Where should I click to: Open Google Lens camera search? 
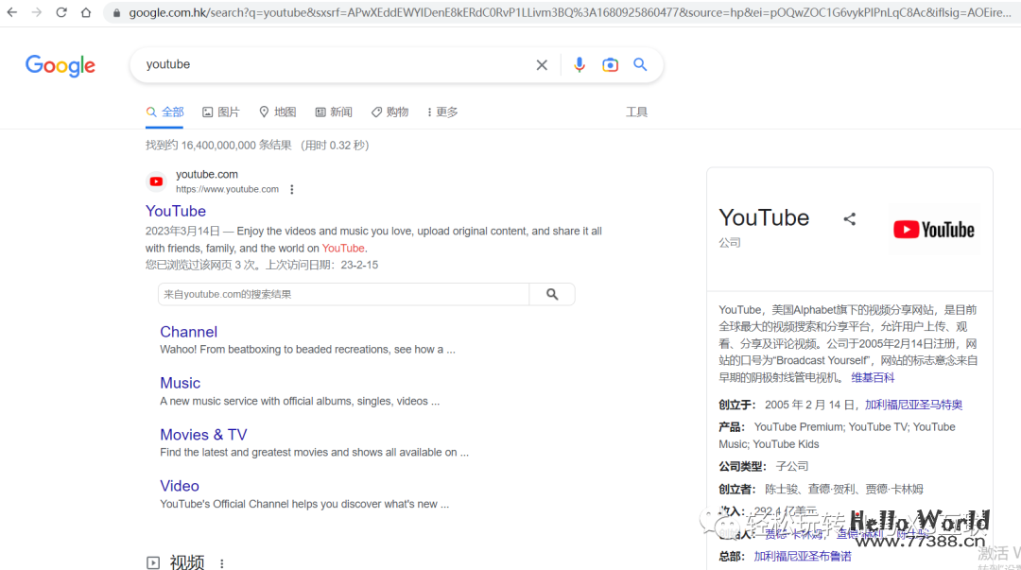[610, 64]
